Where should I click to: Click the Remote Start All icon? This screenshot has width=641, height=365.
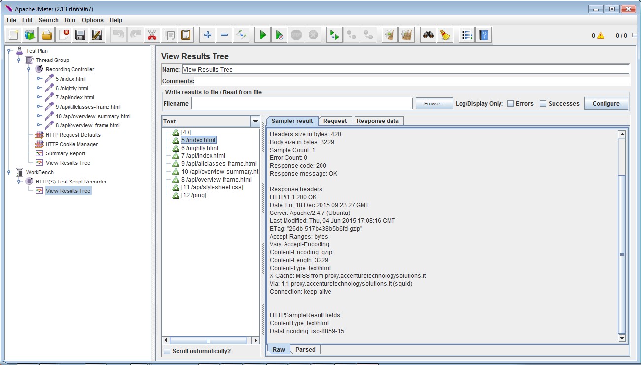[x=335, y=35]
